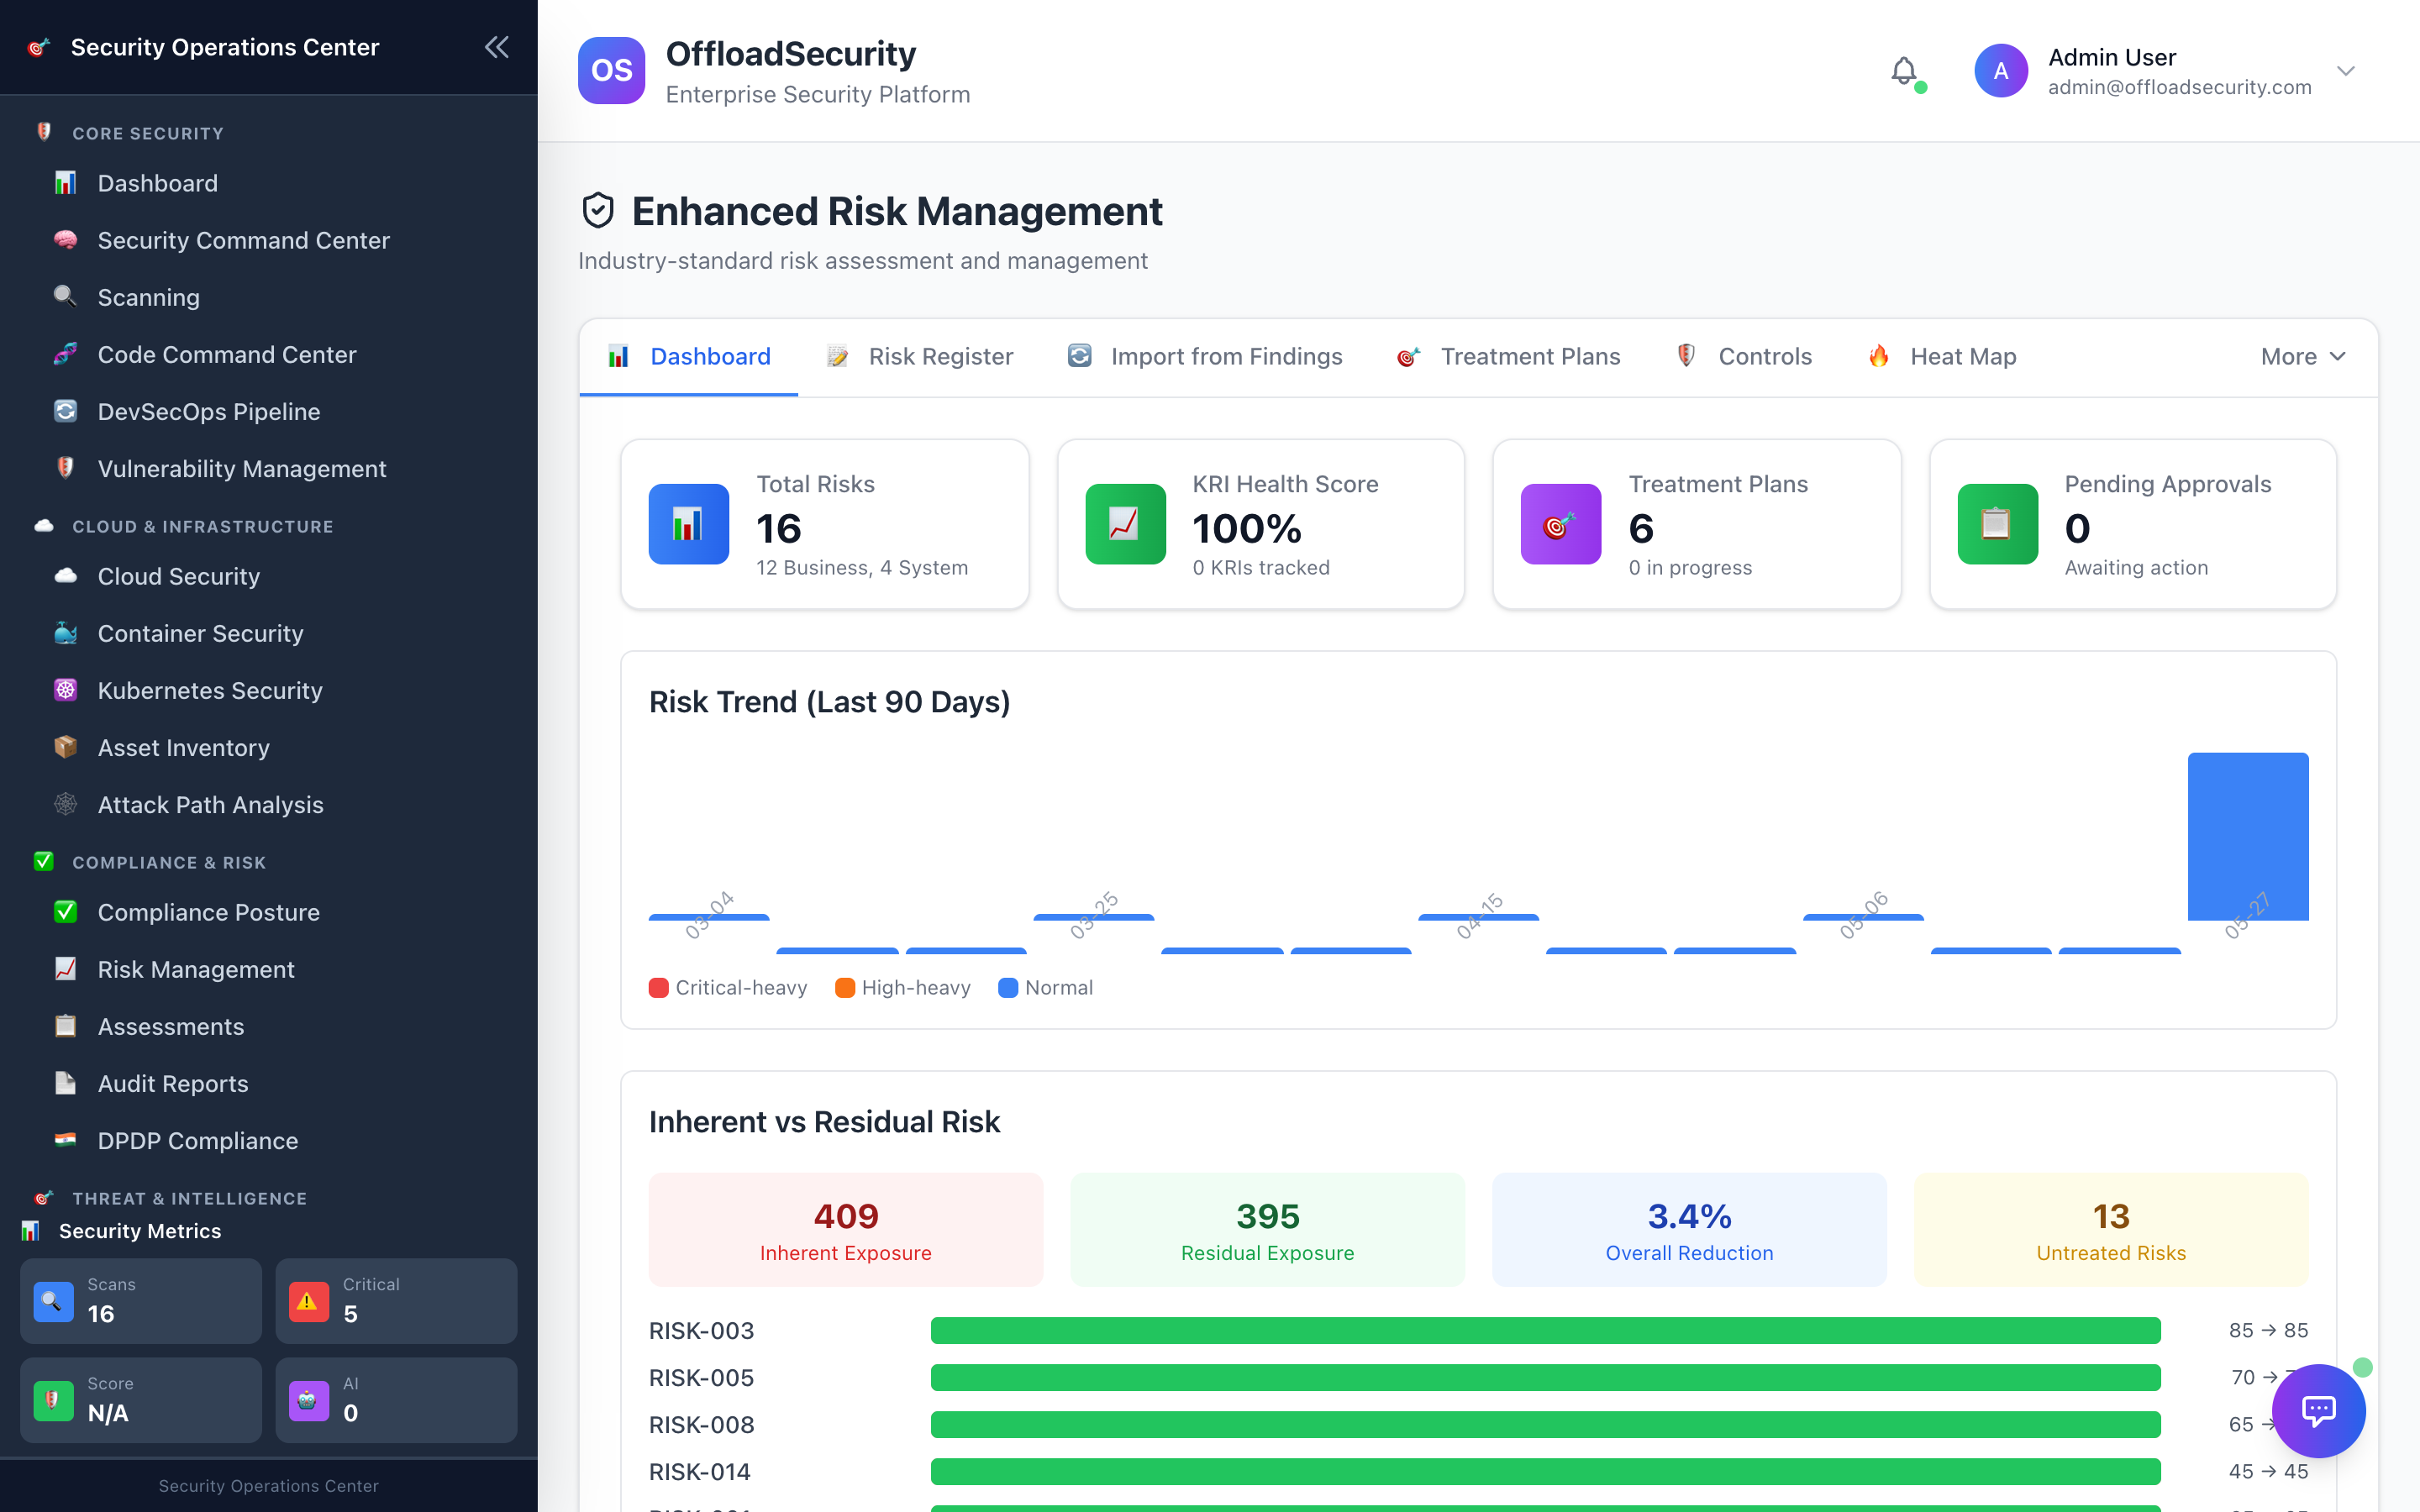Screen dimensions: 2420x1512
Task: Collapse the Compliance & Risk section
Action: point(169,862)
